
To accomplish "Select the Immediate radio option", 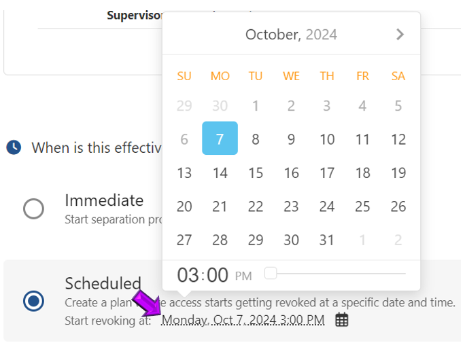I will click(33, 209).
